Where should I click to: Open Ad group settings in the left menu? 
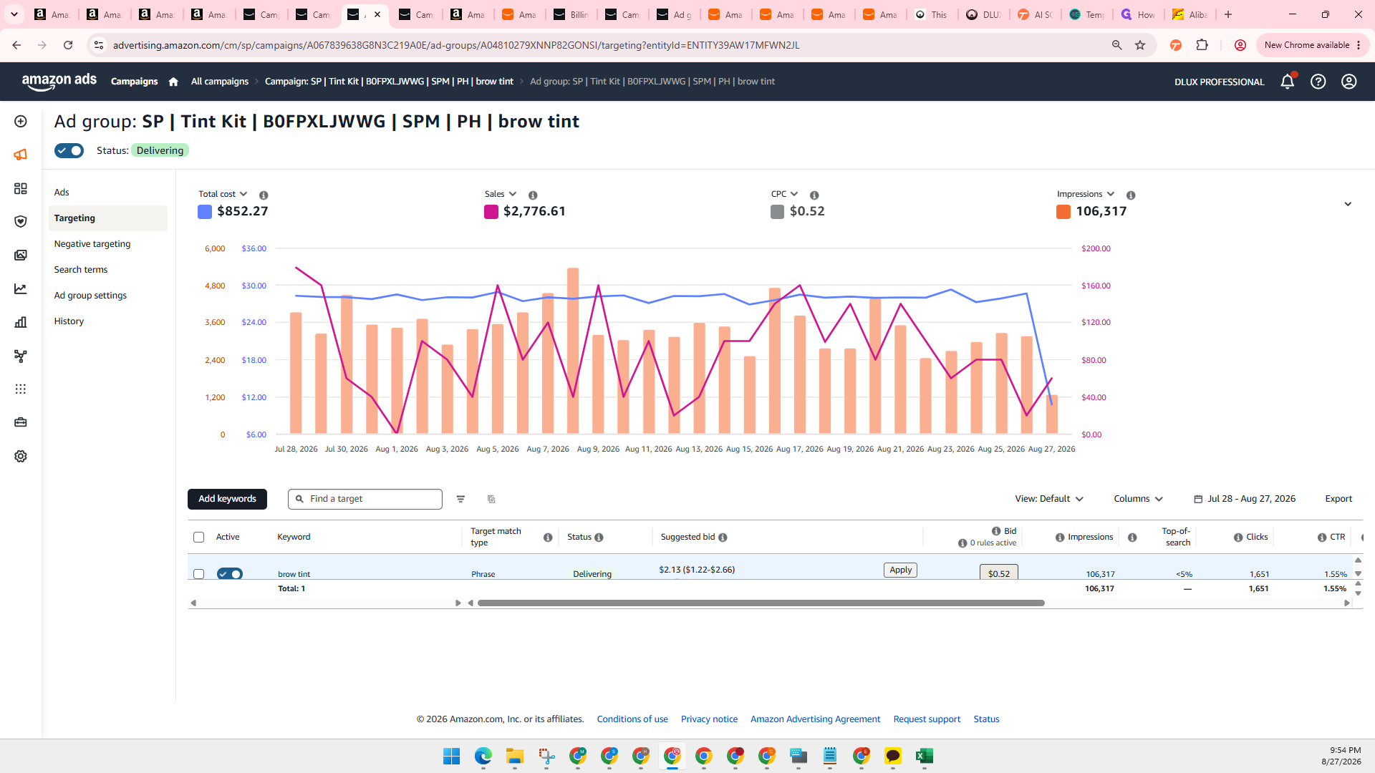90,296
